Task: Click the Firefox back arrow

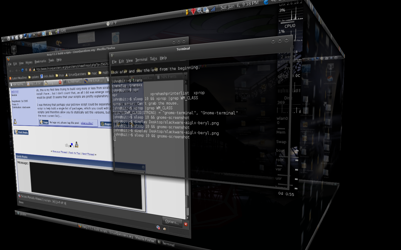Action: pyautogui.click(x=10, y=71)
